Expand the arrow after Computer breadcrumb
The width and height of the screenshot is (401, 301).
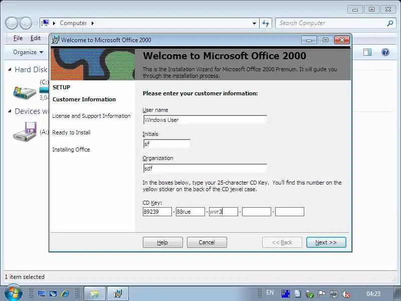click(x=93, y=23)
